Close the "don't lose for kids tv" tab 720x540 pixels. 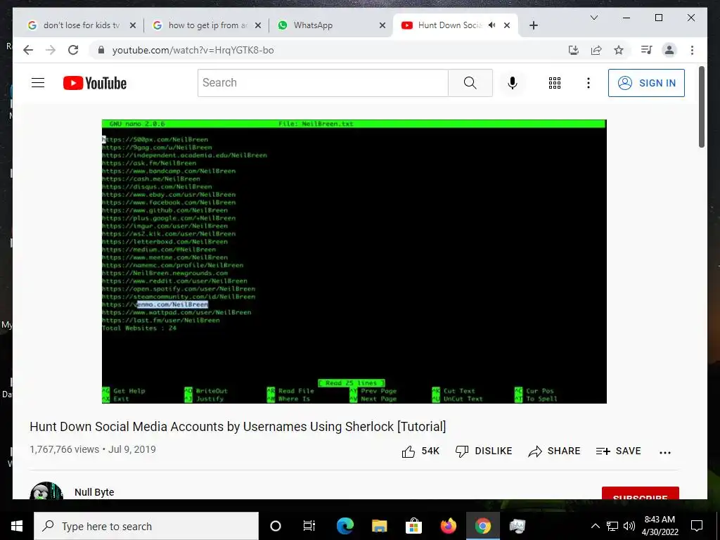133,26
